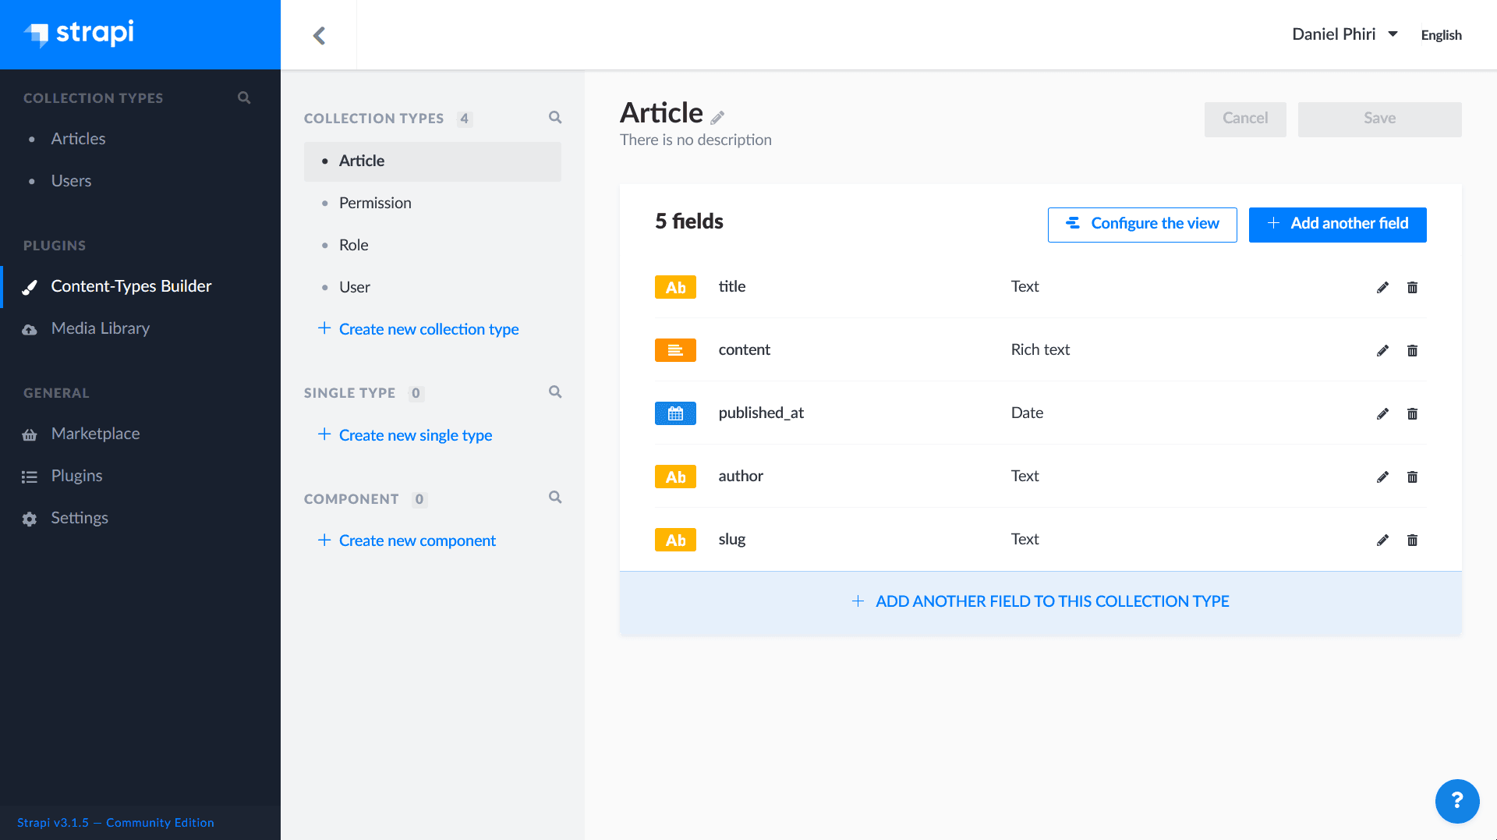Delete the content field
The height and width of the screenshot is (840, 1497).
(1412, 350)
